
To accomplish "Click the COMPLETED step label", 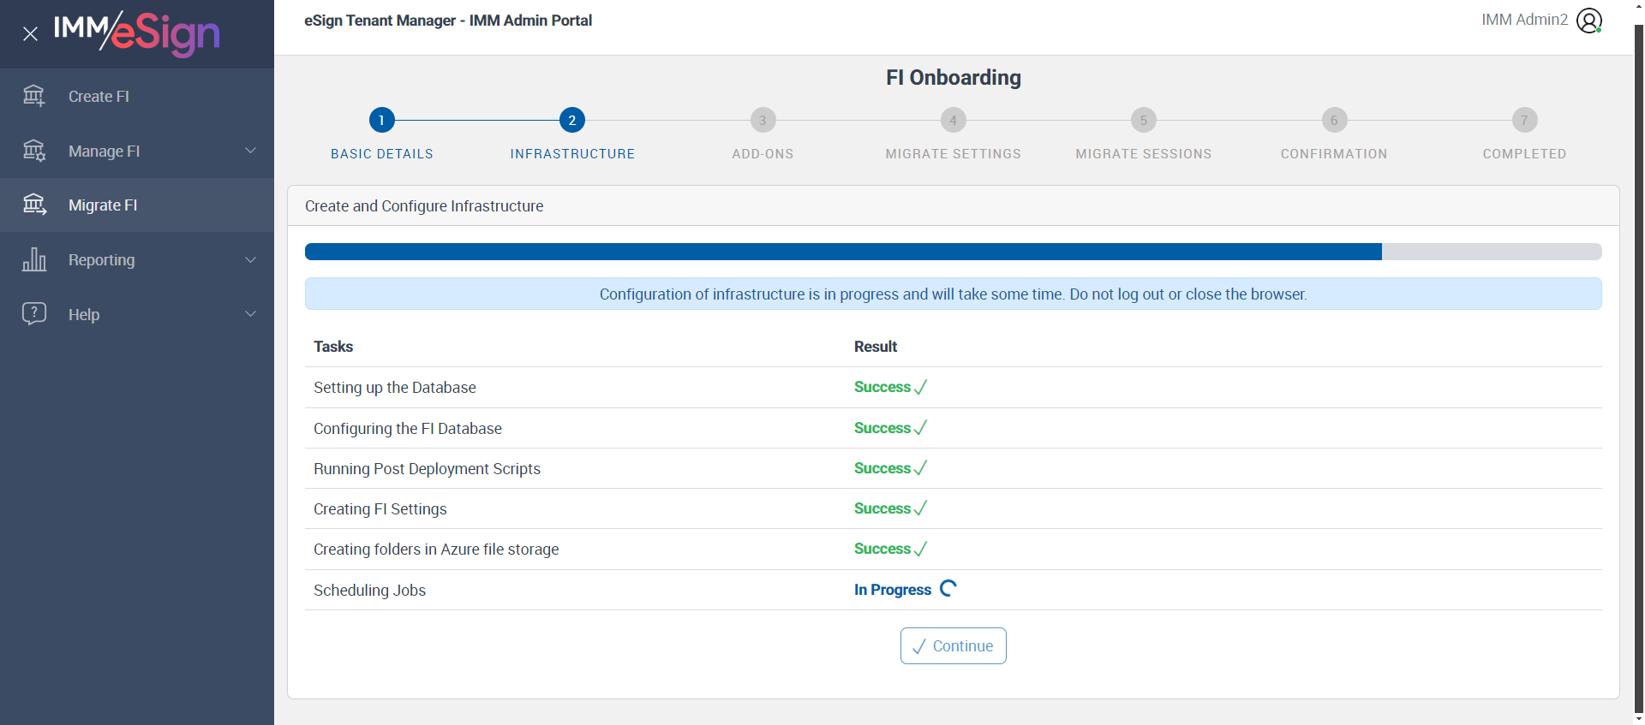I will point(1524,154).
